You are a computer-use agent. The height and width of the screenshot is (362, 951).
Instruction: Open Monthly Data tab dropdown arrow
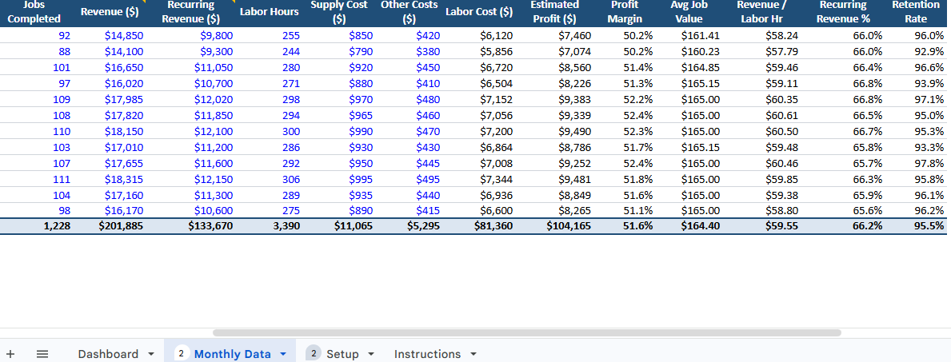point(282,354)
